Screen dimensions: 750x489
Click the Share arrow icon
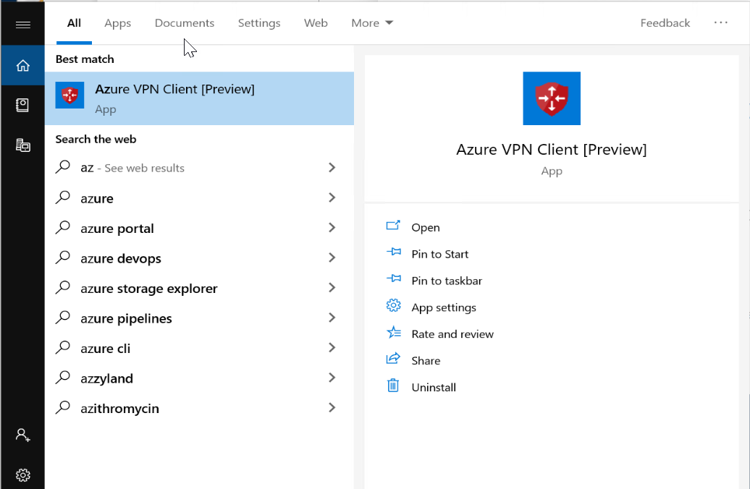click(393, 359)
